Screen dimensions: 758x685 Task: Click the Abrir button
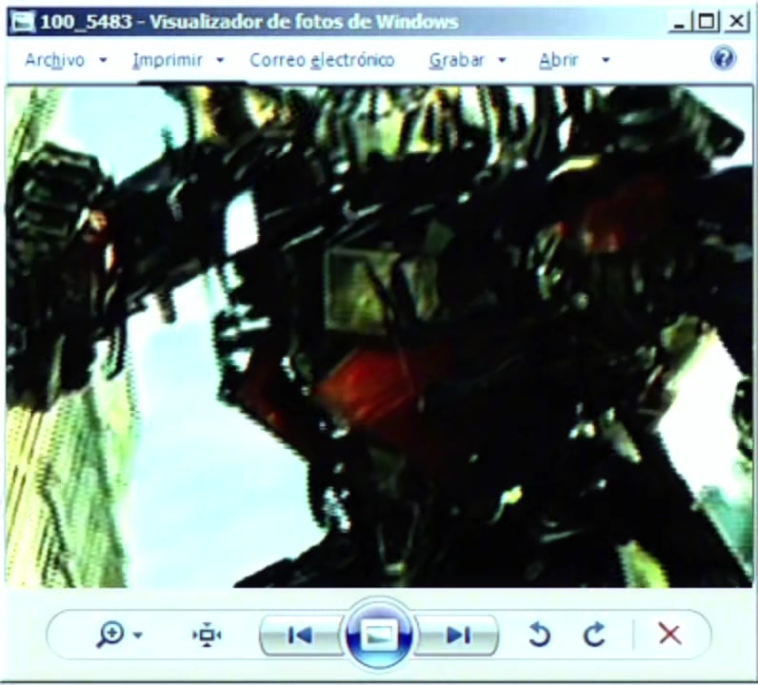click(558, 60)
